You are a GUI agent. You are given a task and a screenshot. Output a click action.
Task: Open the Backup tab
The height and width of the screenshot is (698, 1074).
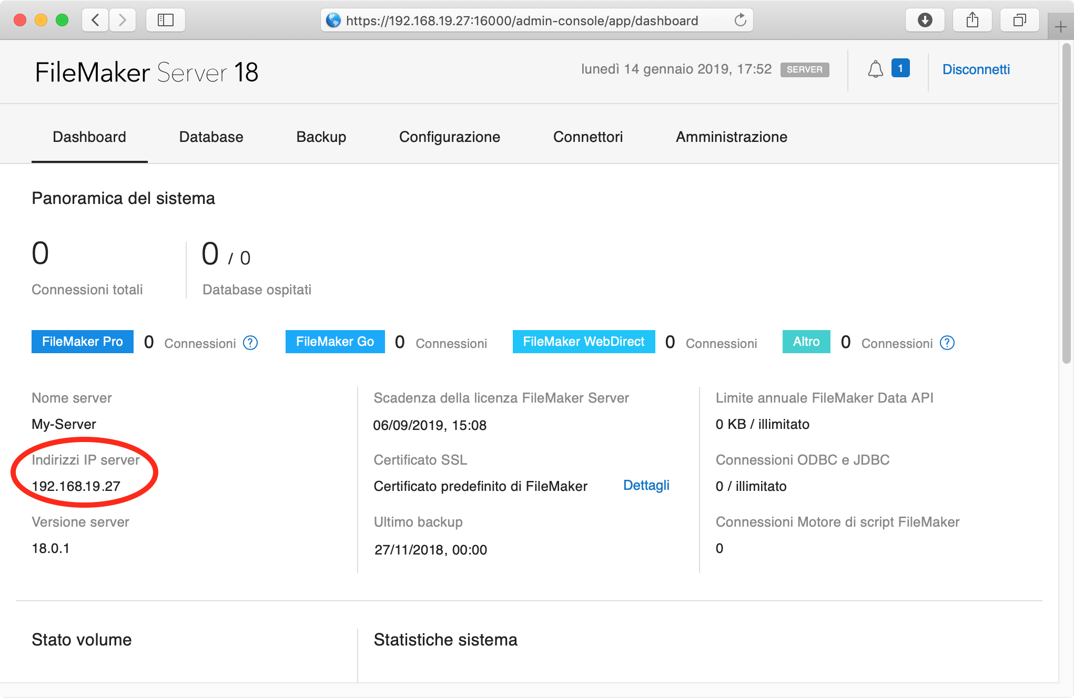tap(321, 137)
